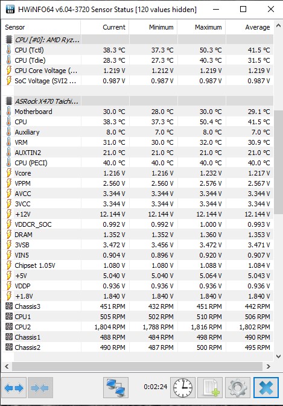Click the vertical scrollbar thumb

[279, 162]
